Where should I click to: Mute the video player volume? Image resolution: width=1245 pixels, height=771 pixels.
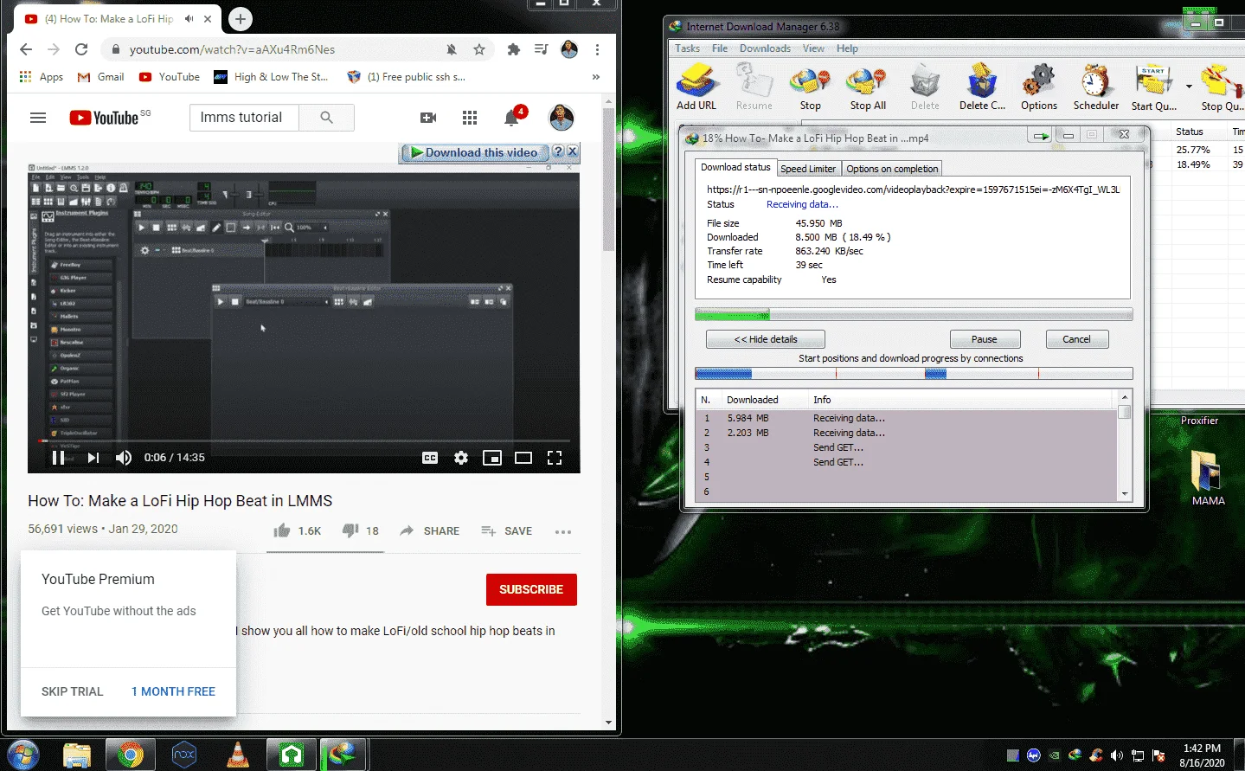coord(124,458)
